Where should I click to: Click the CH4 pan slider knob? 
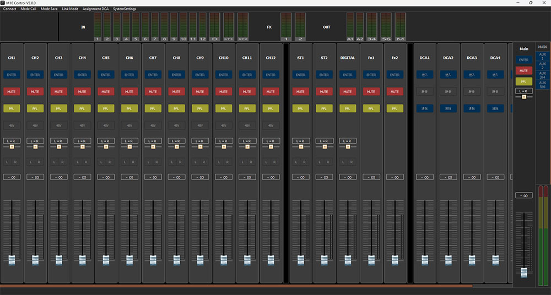82,146
